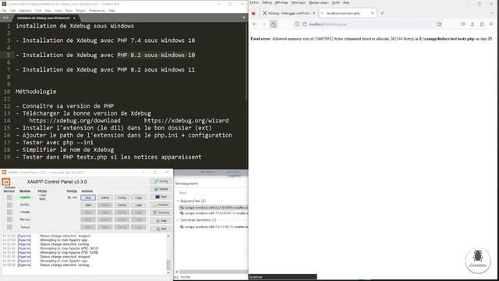Close the Xdebug Firefox tab
499x281 pixels.
click(x=313, y=13)
